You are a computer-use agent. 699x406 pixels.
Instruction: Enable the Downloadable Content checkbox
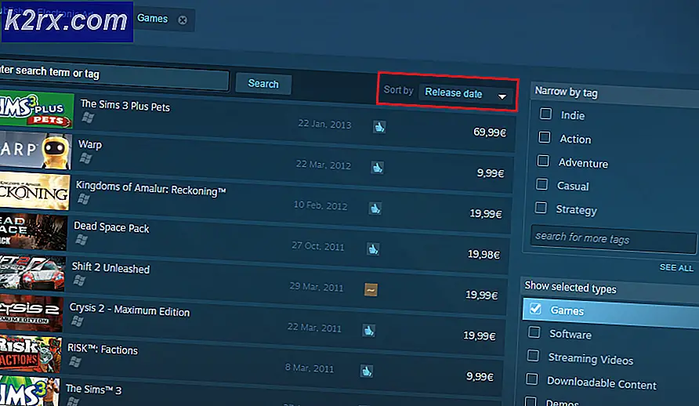[x=531, y=379]
